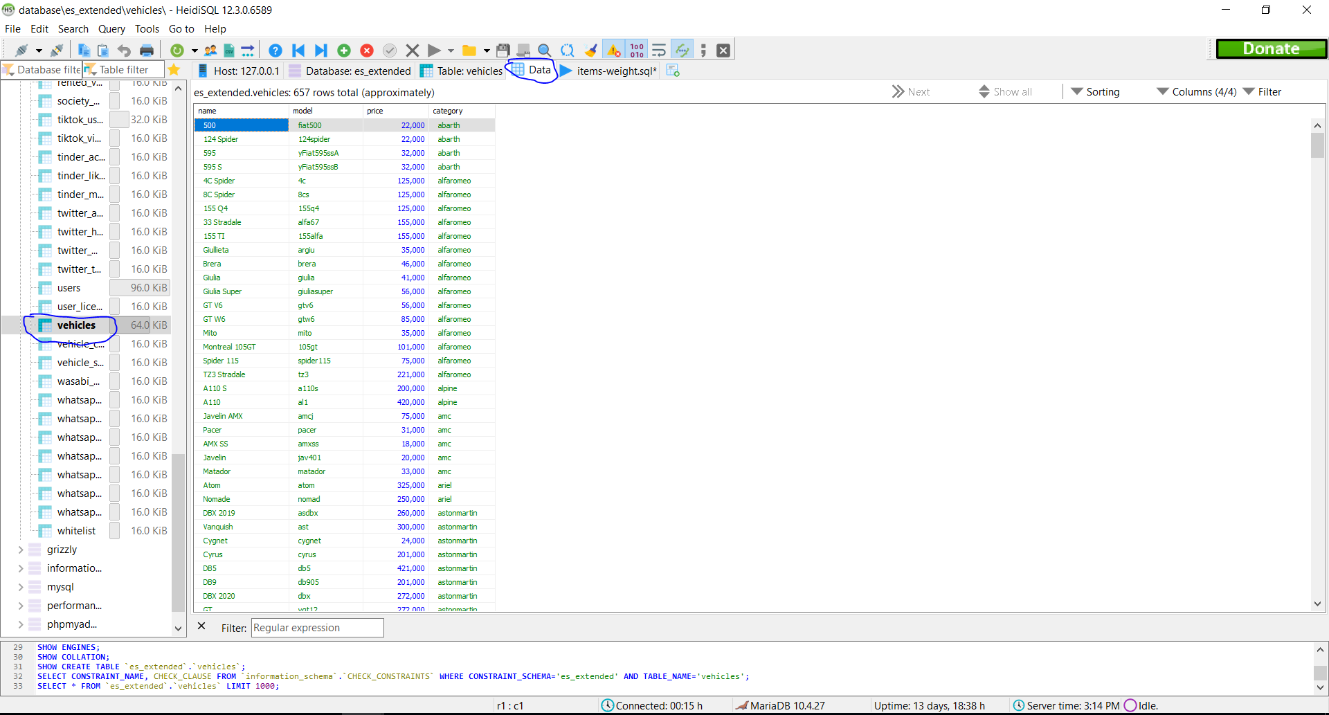
Task: Click the green Donate button
Action: (1272, 48)
